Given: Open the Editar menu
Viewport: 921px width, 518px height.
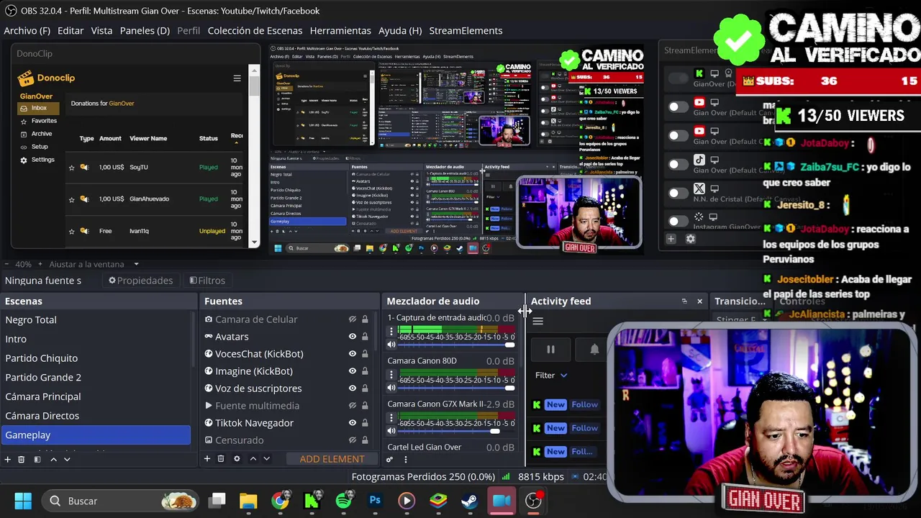Looking at the screenshot, I should tap(71, 30).
